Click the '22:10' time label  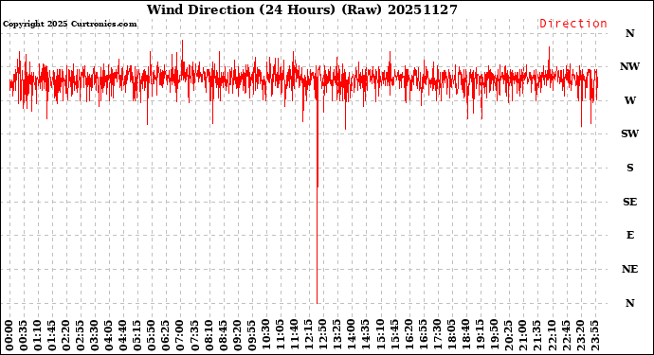click(x=552, y=336)
